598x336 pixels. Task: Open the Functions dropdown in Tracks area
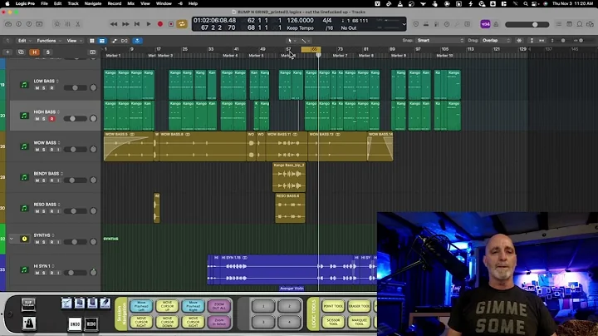[48, 41]
